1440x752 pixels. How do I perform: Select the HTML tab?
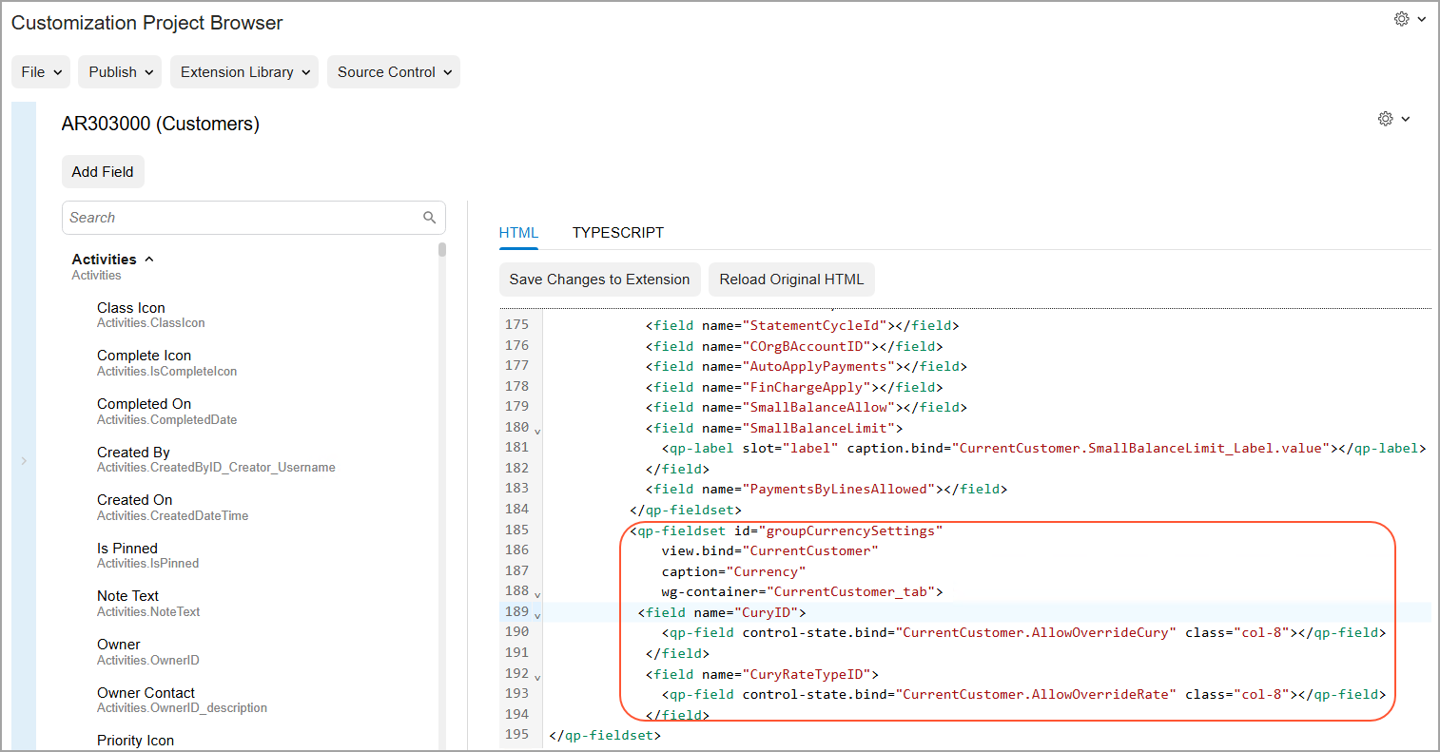coord(518,233)
